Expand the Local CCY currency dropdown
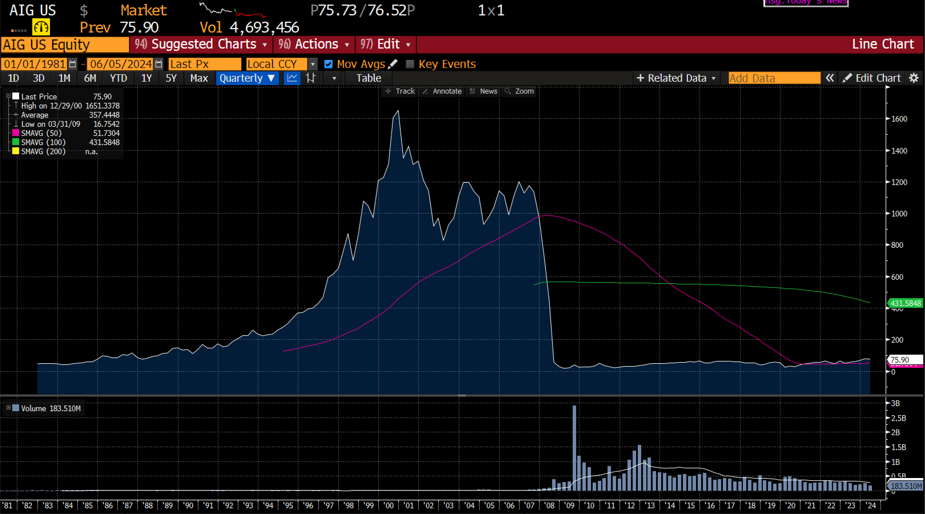The width and height of the screenshot is (925, 514). tap(313, 64)
